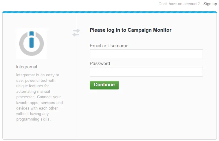Click the empty area below the Continue button

(146, 114)
